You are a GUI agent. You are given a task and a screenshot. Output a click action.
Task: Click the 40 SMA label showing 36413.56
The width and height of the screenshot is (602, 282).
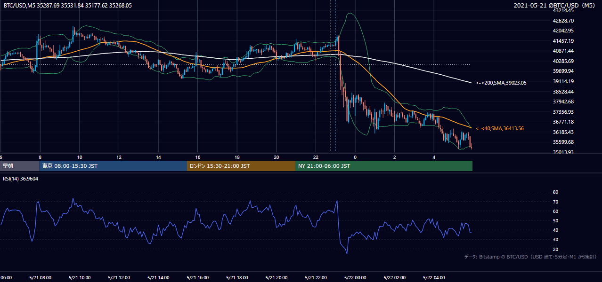tap(499, 128)
